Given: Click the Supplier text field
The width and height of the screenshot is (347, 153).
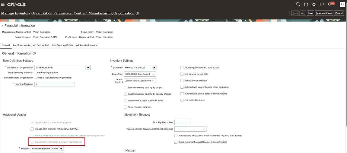Looking at the screenshot, I should (x=45, y=149).
